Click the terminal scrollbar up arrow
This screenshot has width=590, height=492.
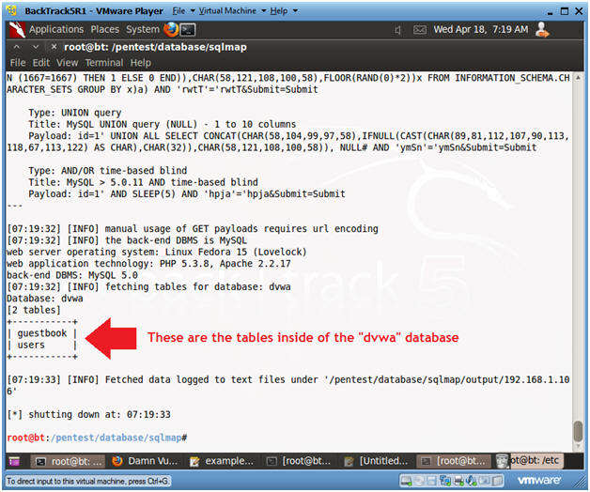point(579,78)
